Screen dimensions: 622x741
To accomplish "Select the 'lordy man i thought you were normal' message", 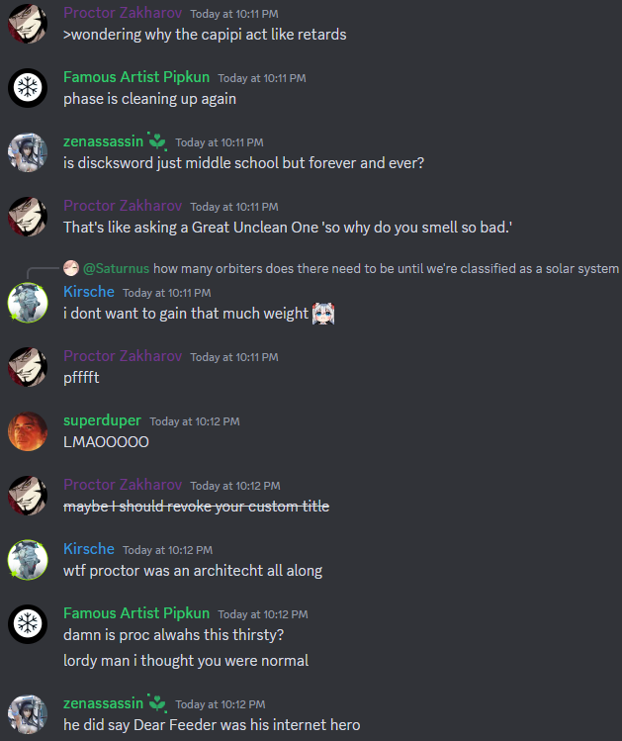I will [186, 660].
